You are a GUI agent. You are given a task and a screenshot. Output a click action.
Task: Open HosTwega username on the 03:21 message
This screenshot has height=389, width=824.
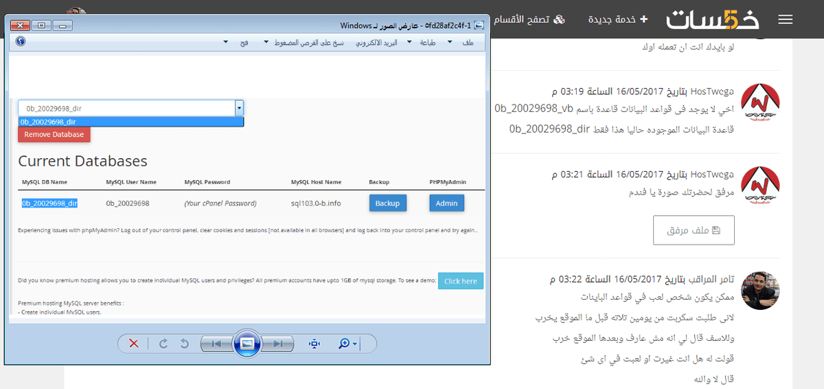click(x=712, y=174)
